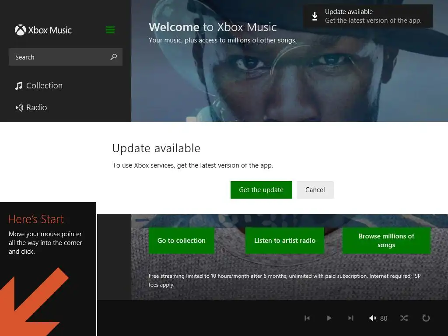Click Get the update button
The width and height of the screenshot is (448, 336).
coord(261,190)
